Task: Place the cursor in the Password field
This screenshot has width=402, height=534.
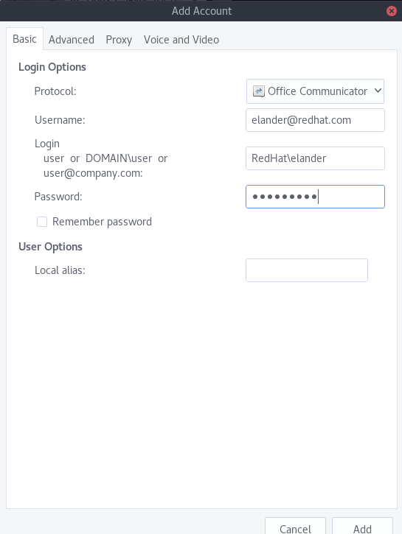Action: [315, 197]
